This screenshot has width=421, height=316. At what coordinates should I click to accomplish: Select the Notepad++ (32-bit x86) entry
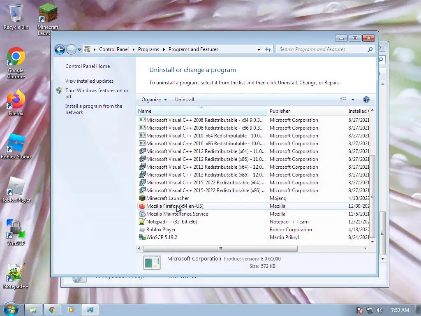254,221
